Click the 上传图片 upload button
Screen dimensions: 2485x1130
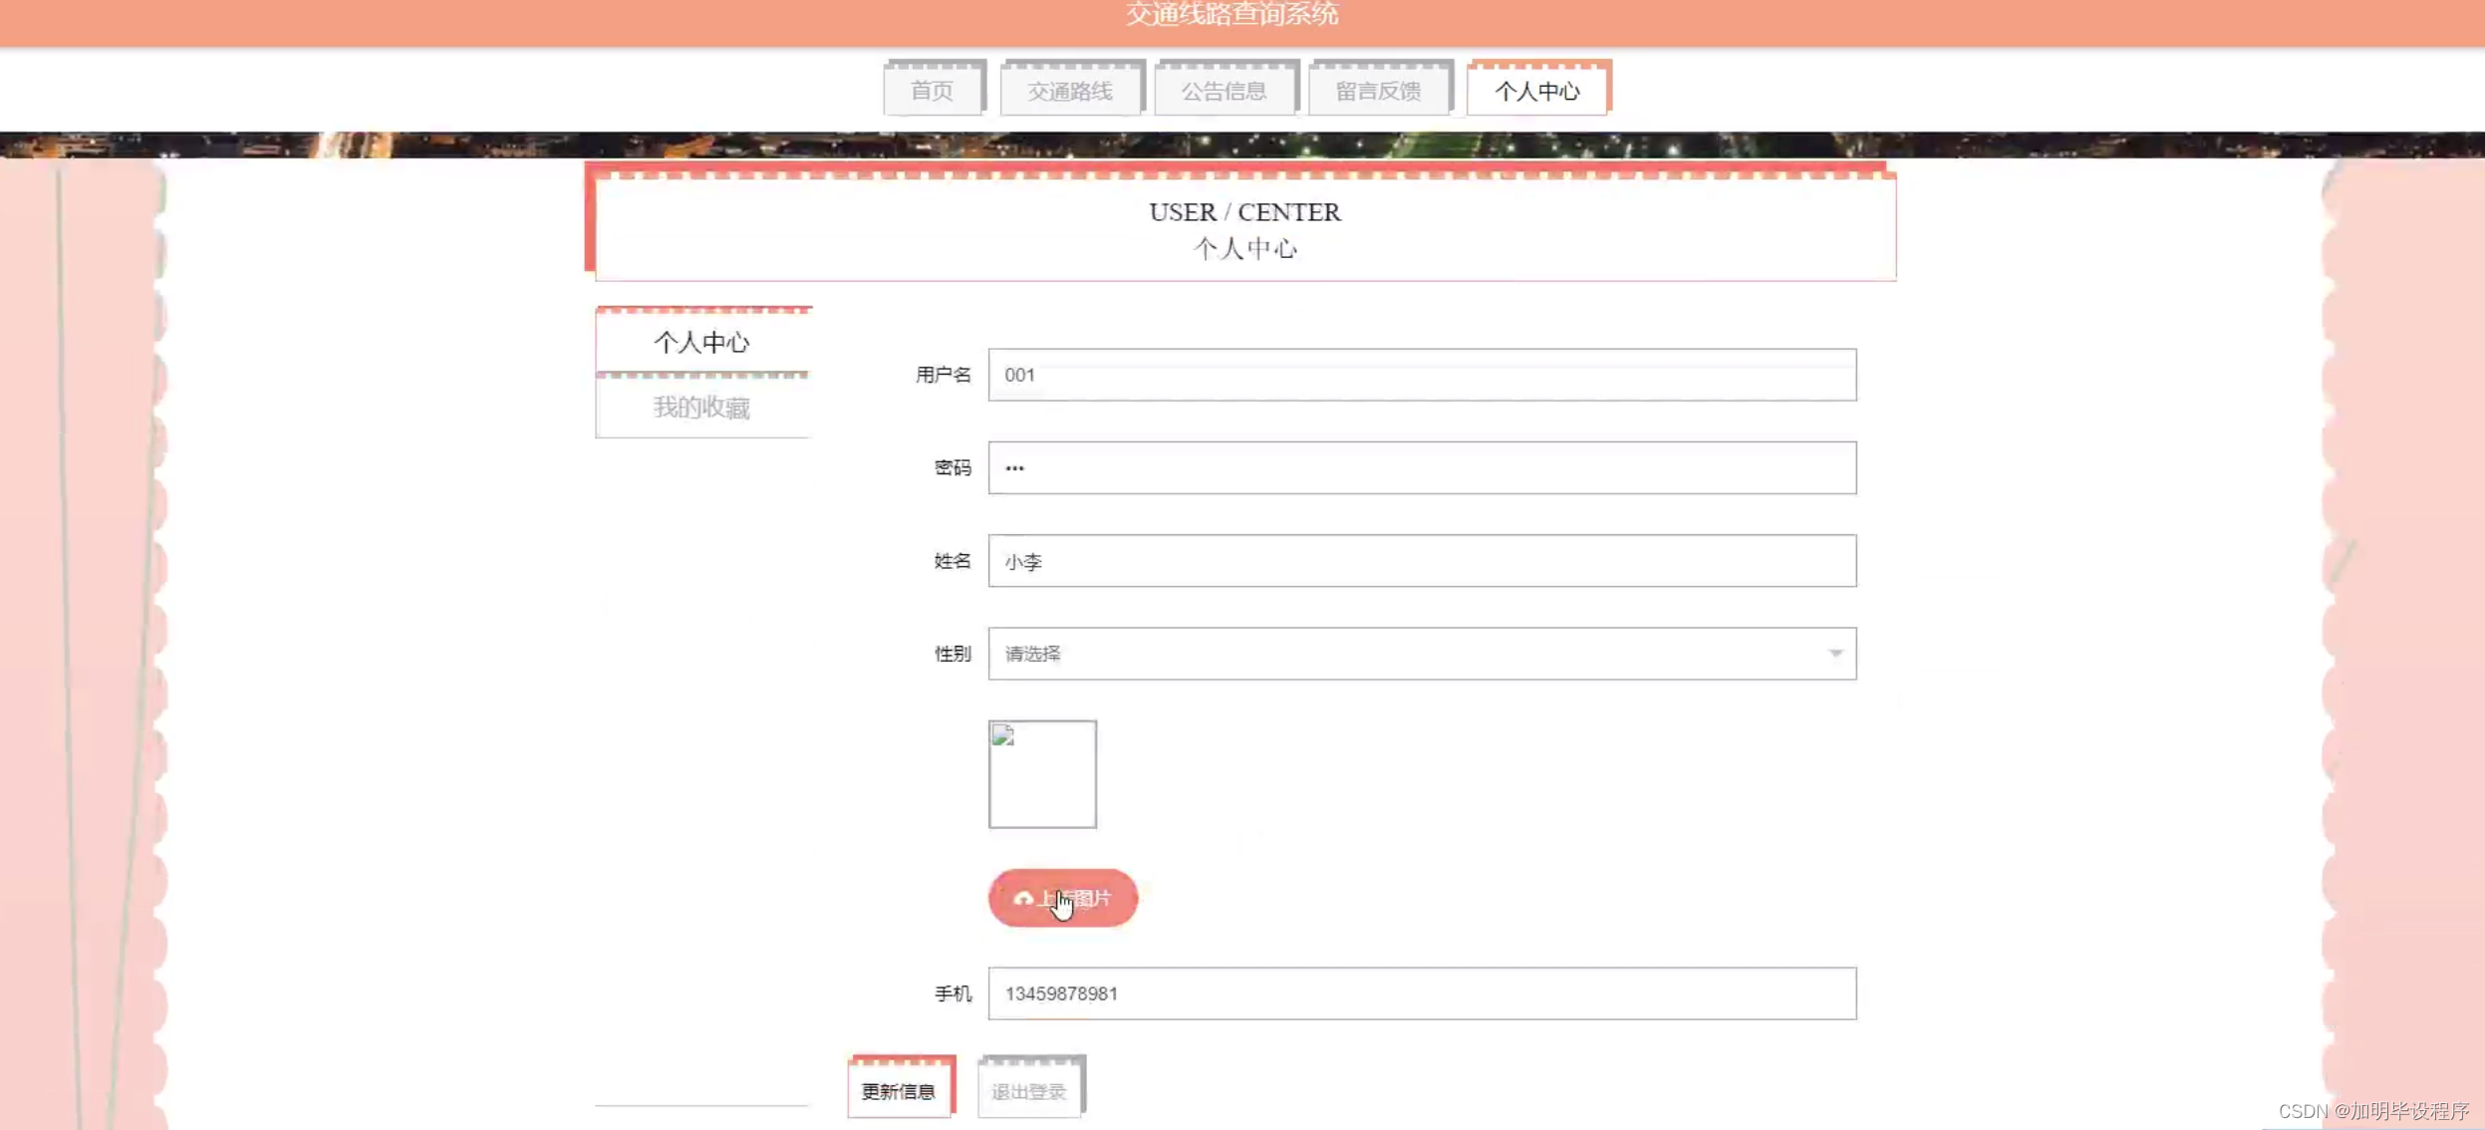[1062, 898]
